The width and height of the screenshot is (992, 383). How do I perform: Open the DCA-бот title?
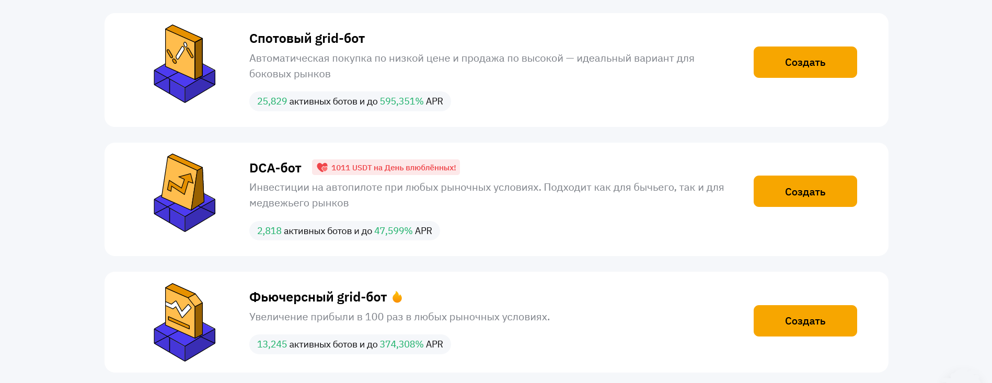275,168
